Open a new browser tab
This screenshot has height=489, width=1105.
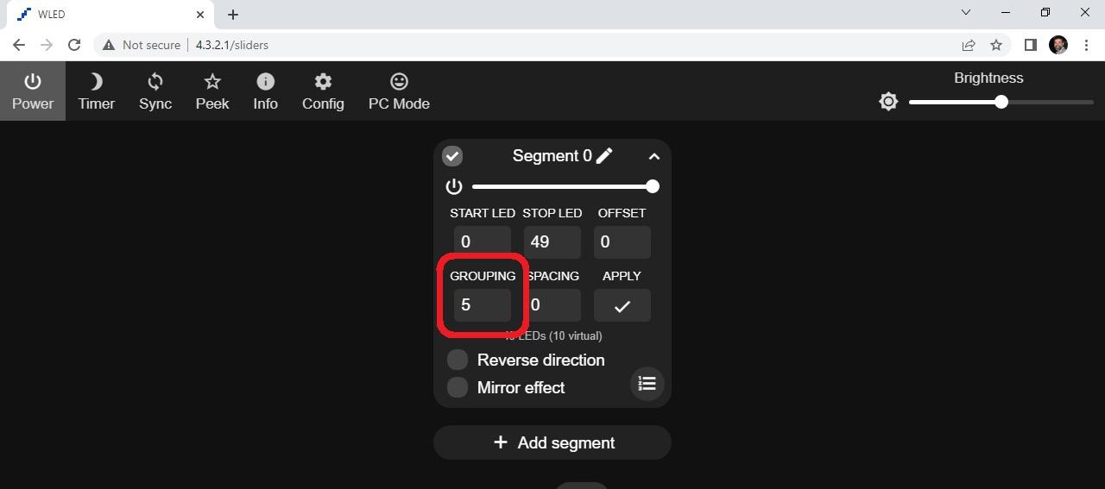(233, 15)
